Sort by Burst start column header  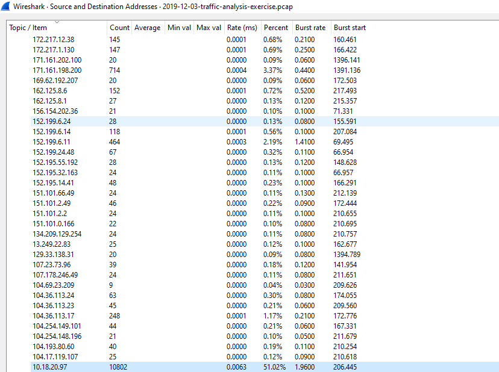350,28
